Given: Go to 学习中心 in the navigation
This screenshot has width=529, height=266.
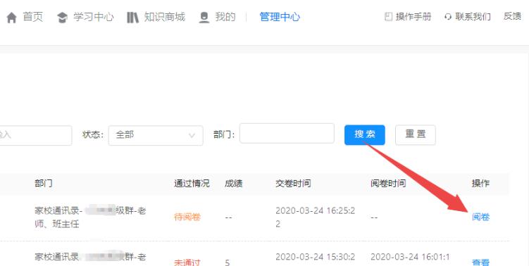Looking at the screenshot, I should (x=94, y=17).
